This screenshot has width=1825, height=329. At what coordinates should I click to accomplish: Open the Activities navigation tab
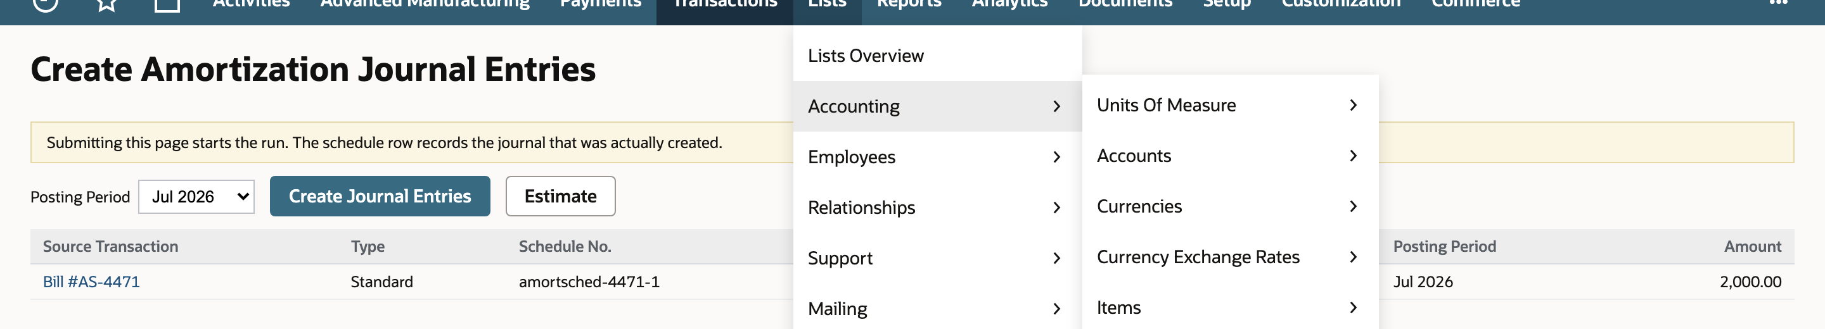tap(252, 6)
